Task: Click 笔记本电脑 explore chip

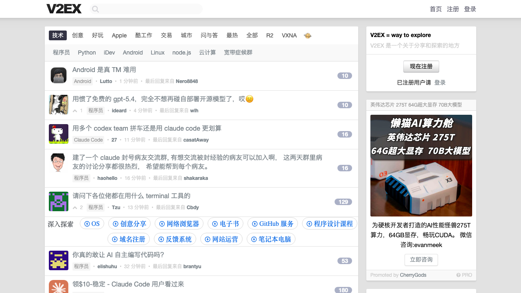Action: pos(271,239)
